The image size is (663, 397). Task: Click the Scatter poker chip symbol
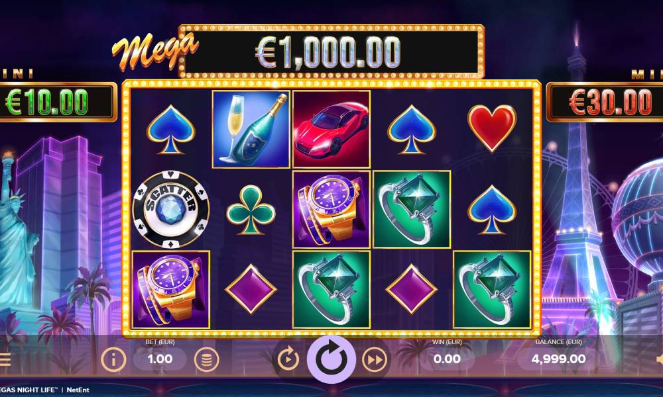point(170,209)
